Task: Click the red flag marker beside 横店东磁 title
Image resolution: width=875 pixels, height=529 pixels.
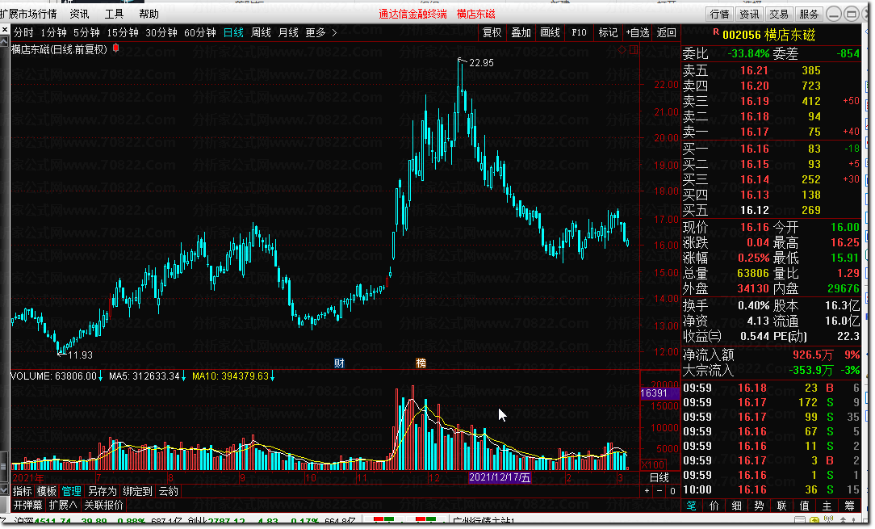Action: [x=116, y=48]
